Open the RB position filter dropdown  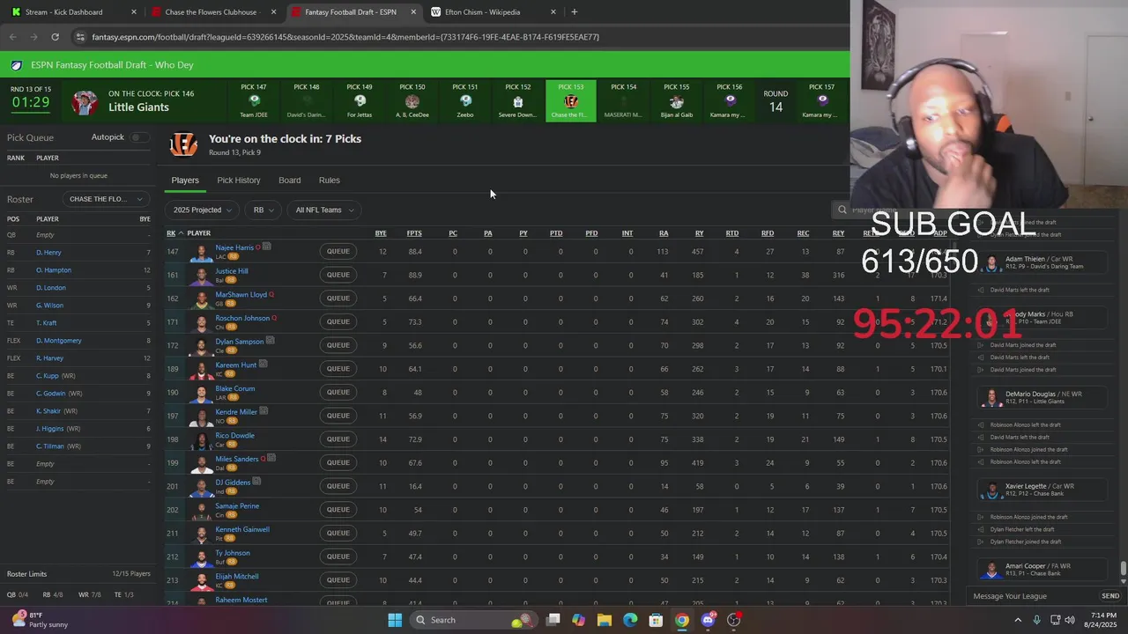(x=263, y=210)
